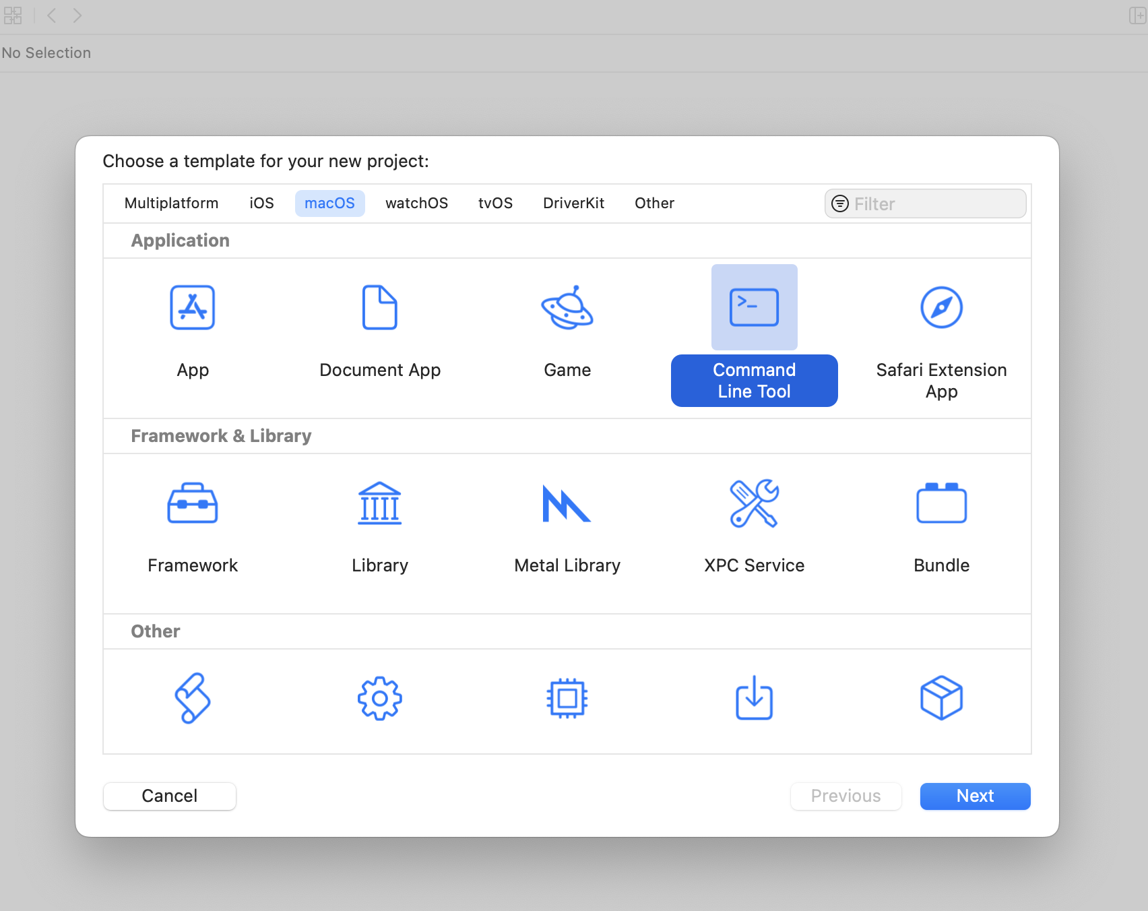Image resolution: width=1148 pixels, height=911 pixels.
Task: Click the Command Line Tool label
Action: point(755,381)
